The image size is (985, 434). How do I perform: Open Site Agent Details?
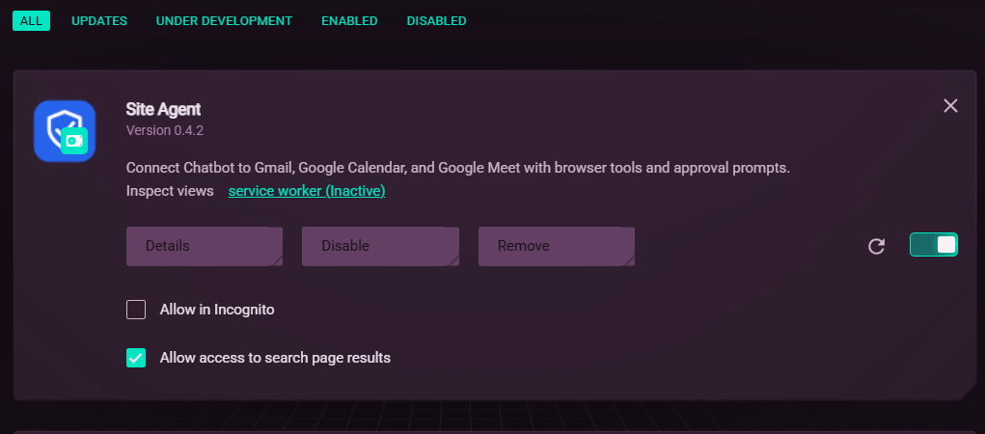click(205, 246)
